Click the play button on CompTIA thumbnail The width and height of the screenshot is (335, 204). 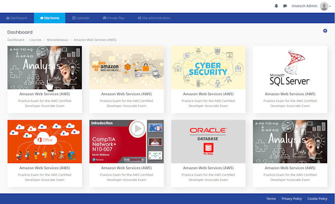coord(137,129)
